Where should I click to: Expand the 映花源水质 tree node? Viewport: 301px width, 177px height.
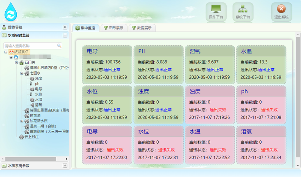[22, 121]
